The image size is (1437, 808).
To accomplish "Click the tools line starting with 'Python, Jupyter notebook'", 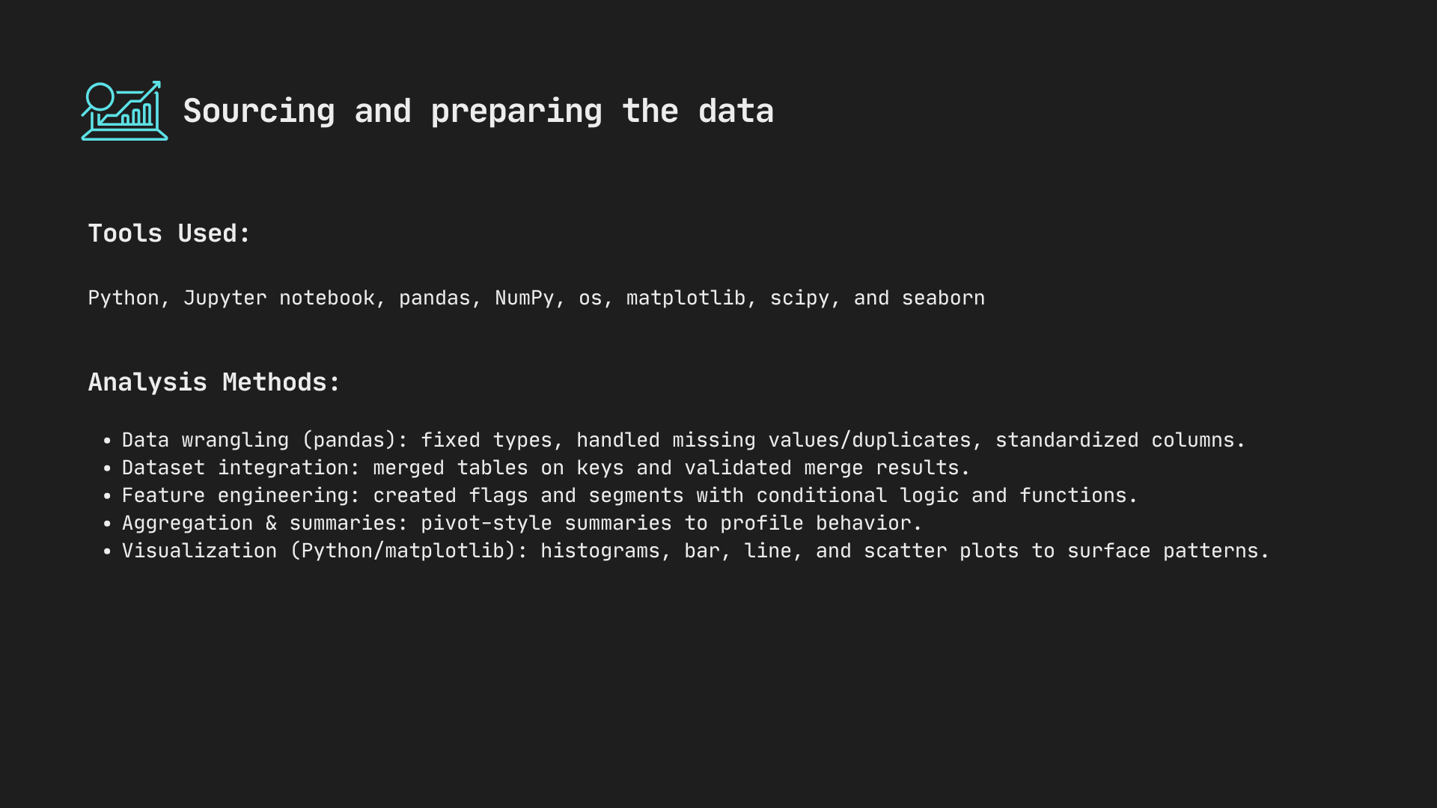I will pyautogui.click(x=537, y=298).
